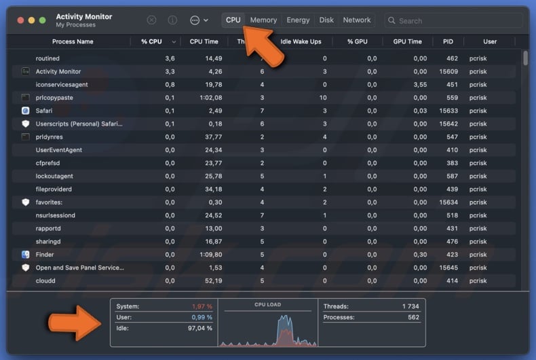Select the cloudd process row

pos(263,281)
